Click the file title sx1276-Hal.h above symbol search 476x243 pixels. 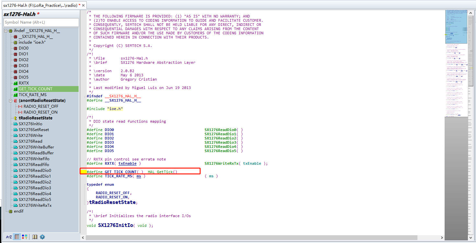pyautogui.click(x=19, y=14)
